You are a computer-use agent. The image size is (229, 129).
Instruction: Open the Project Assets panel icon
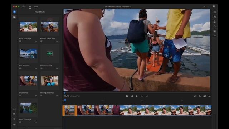pyautogui.click(x=14, y=17)
